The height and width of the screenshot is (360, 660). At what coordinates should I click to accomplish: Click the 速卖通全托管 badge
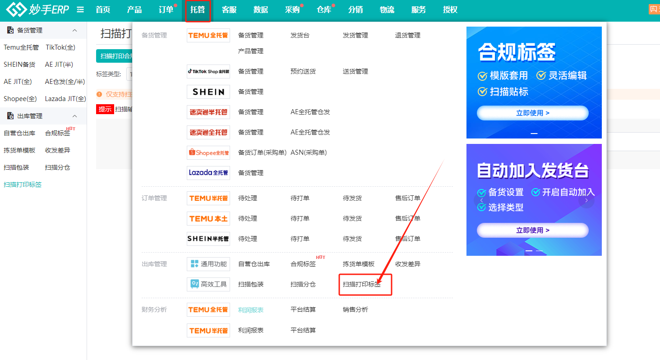tap(208, 132)
